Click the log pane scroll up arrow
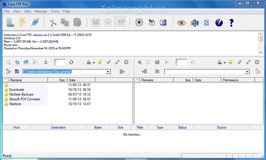Image resolution: width=266 pixels, height=160 pixels. click(x=261, y=33)
